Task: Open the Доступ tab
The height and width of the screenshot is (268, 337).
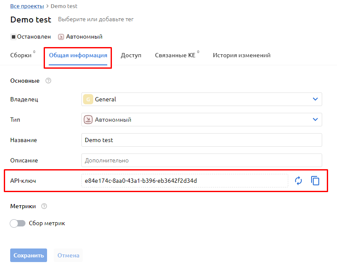Action: pyautogui.click(x=131, y=55)
